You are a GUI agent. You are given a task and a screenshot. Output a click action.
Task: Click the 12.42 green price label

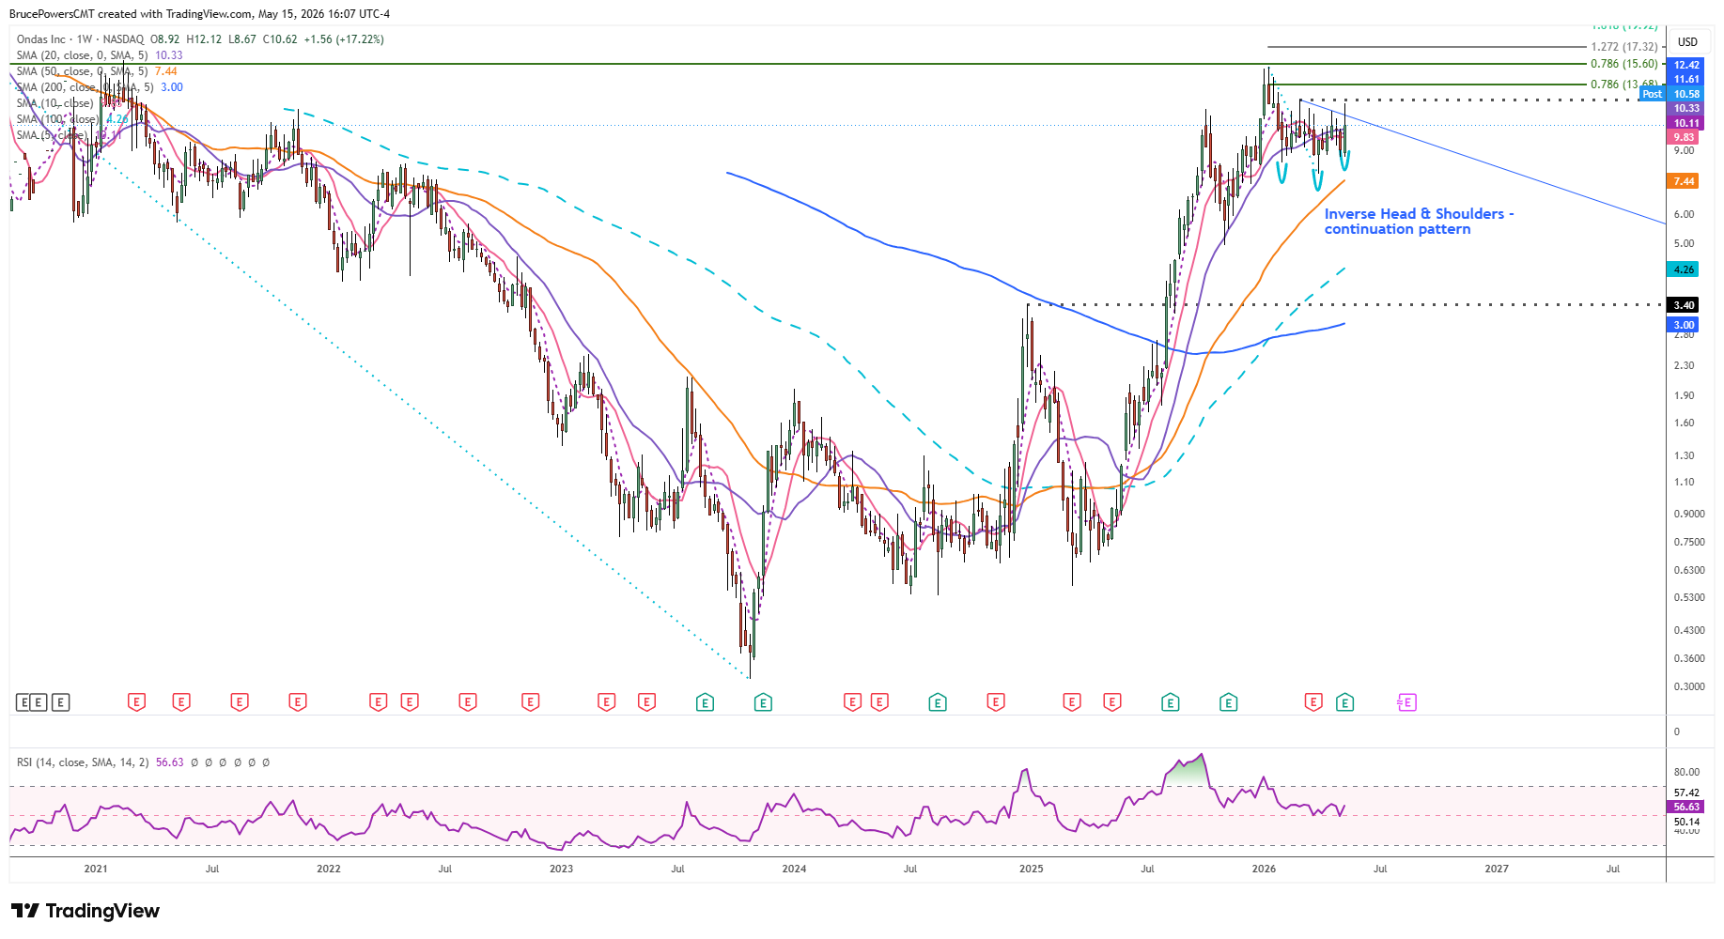point(1686,65)
